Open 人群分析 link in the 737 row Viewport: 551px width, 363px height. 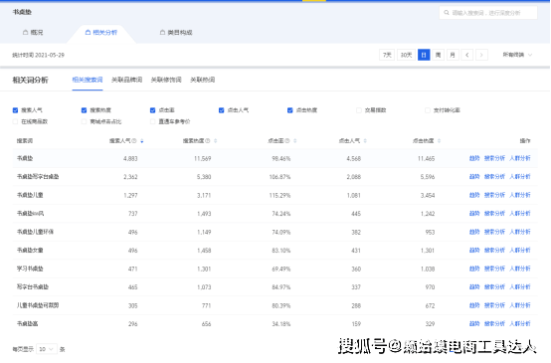click(520, 213)
